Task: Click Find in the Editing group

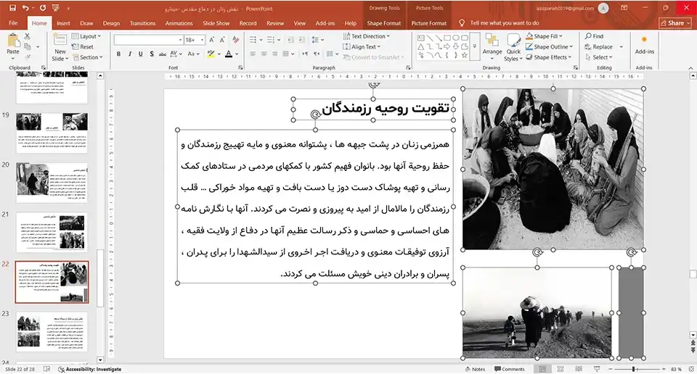Action: click(x=595, y=36)
